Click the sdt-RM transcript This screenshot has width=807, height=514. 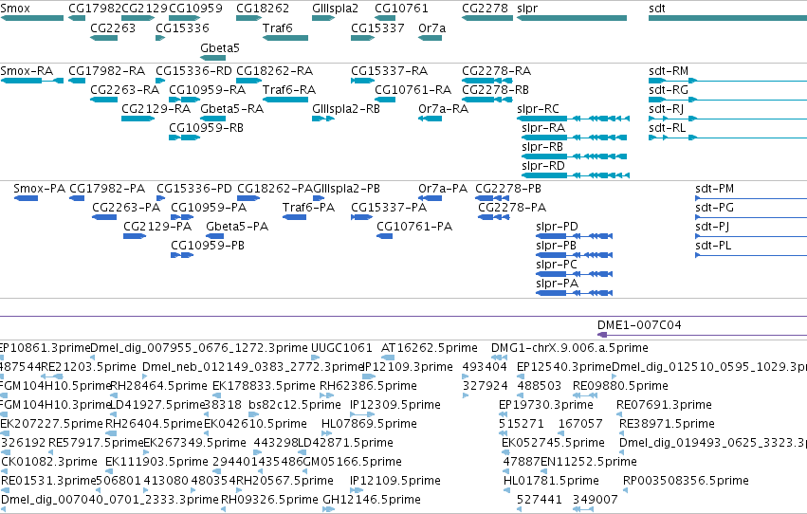(727, 81)
